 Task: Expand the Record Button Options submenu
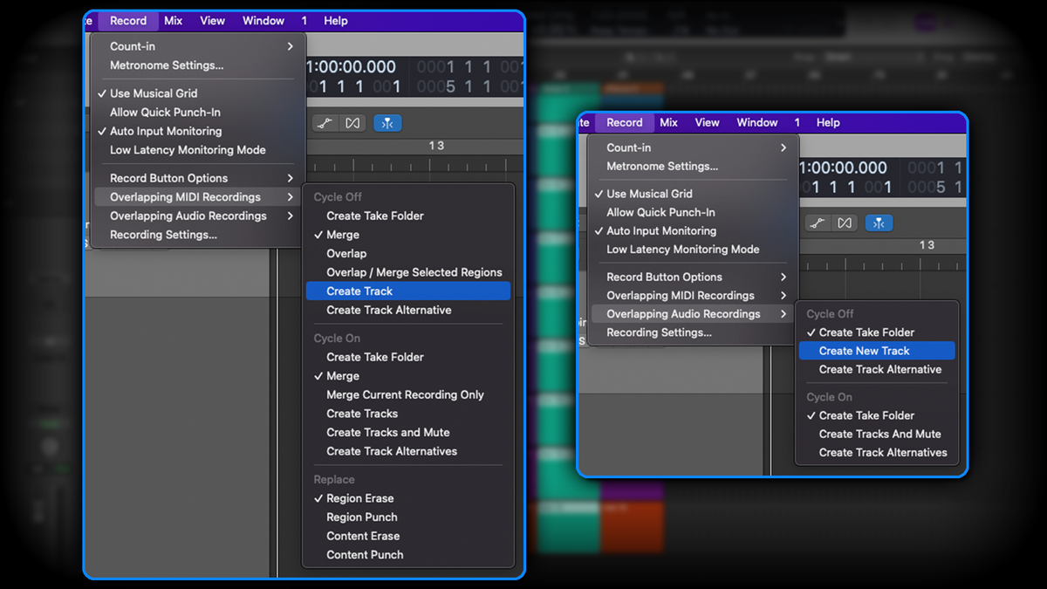(166, 177)
